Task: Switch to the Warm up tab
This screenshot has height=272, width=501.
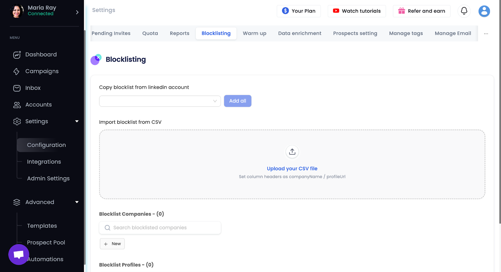Action: pos(254,34)
